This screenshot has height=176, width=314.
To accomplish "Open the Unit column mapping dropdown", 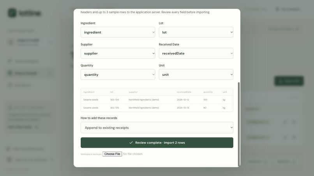I will coord(196,75).
